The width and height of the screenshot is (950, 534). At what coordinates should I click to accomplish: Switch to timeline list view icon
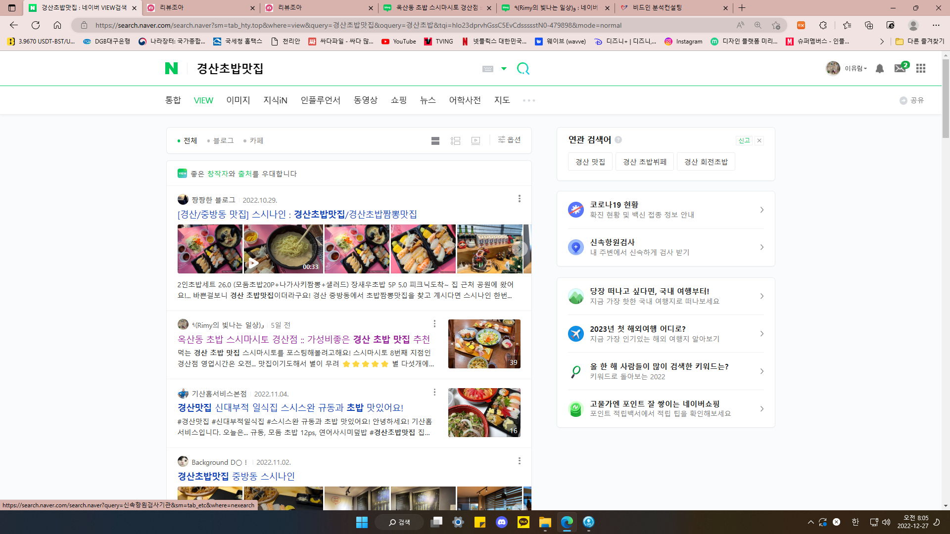coord(456,141)
